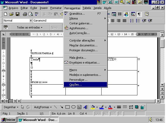Toggle show paragraph marks (¶) button
The image size is (166, 123).
pyautogui.click(x=139, y=14)
